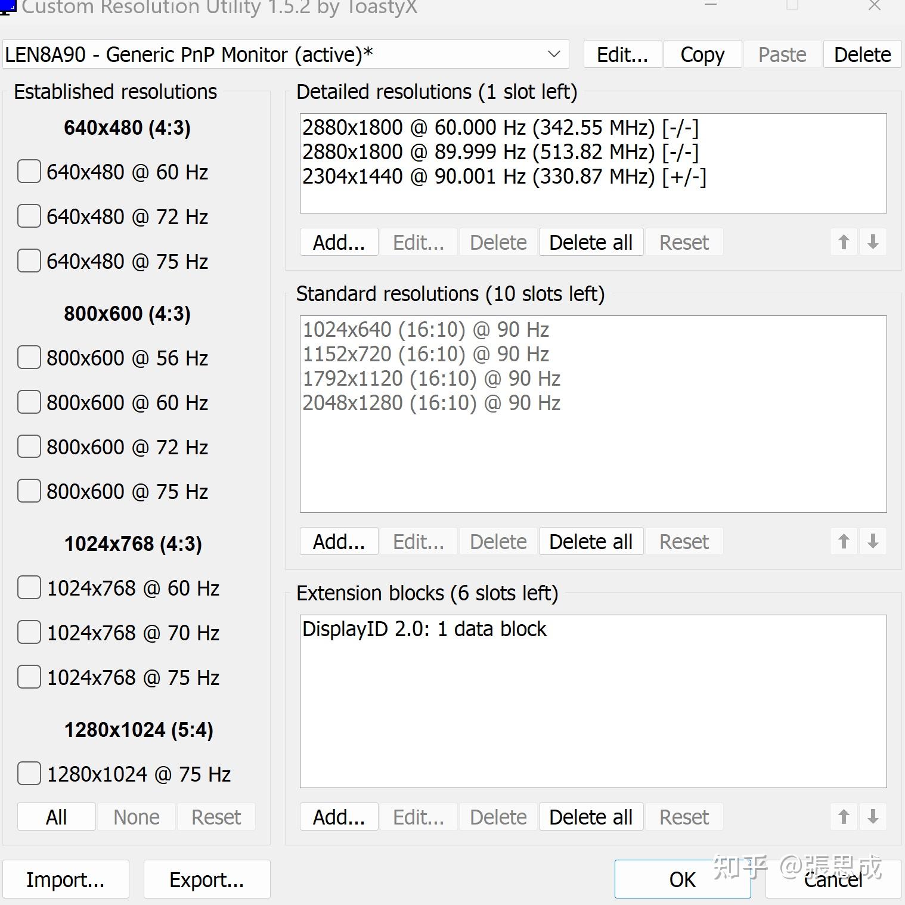
Task: Move detailed resolution up with arrow
Action: pos(844,242)
